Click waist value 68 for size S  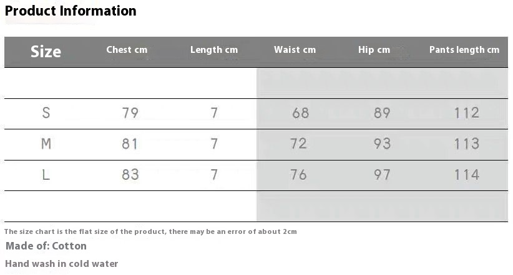coord(301,113)
